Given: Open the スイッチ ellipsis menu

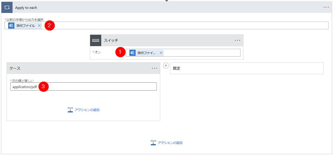Looking at the screenshot, I should tap(237, 40).
